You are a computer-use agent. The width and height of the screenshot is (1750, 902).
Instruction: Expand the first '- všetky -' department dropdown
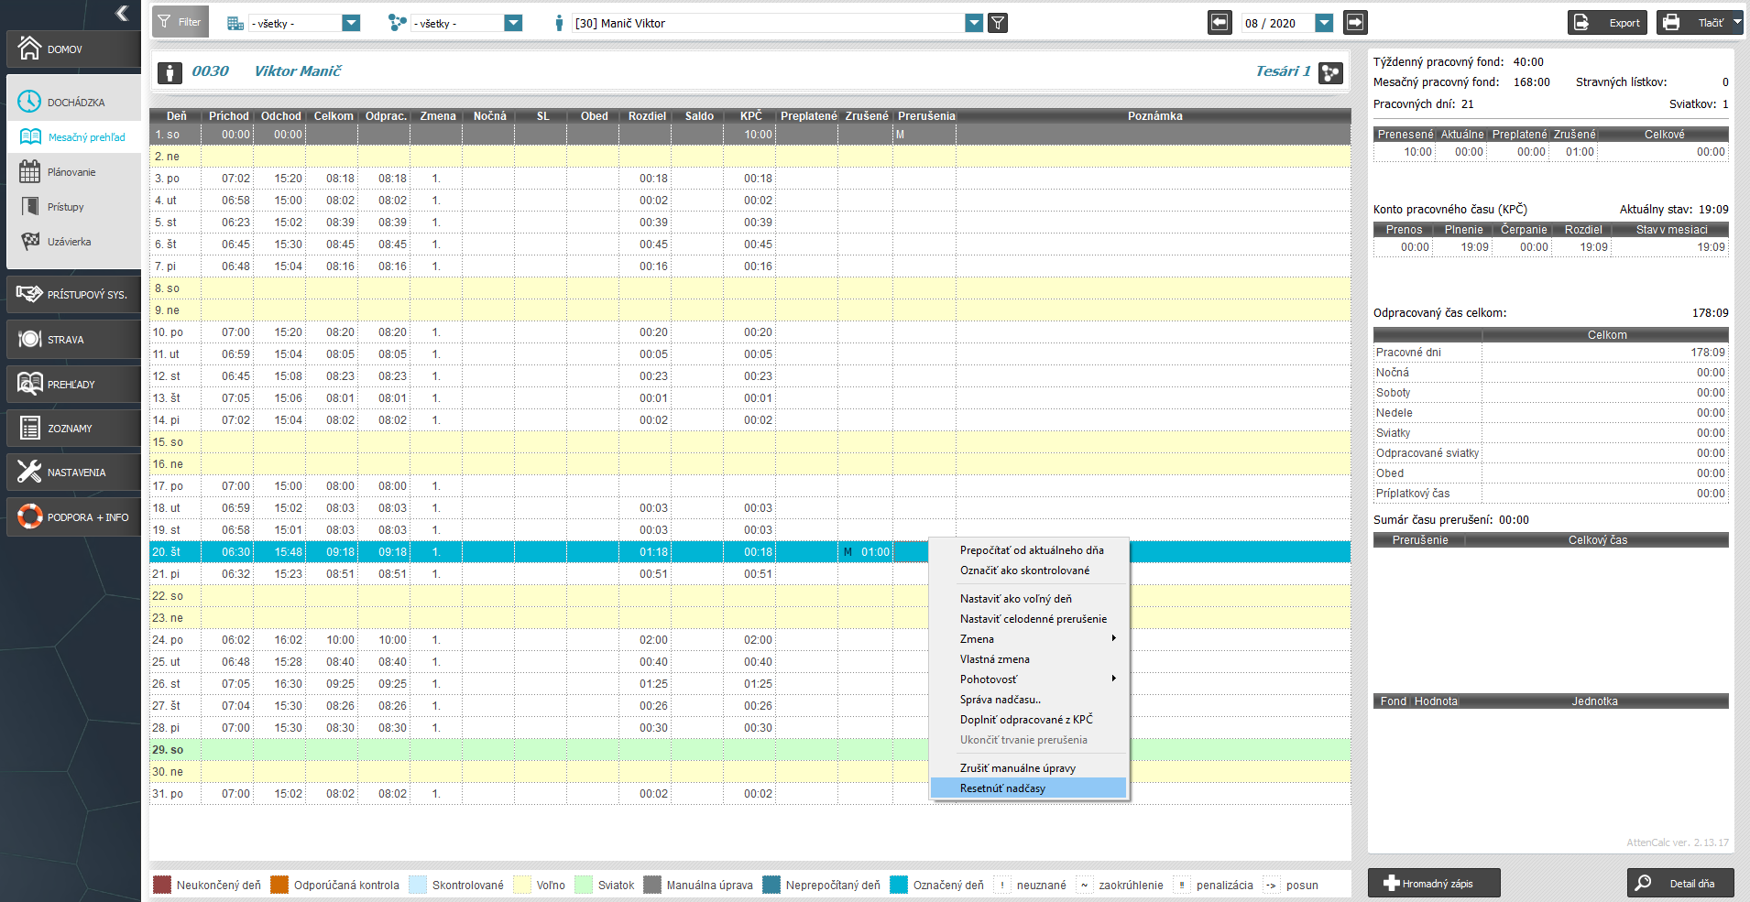point(351,23)
